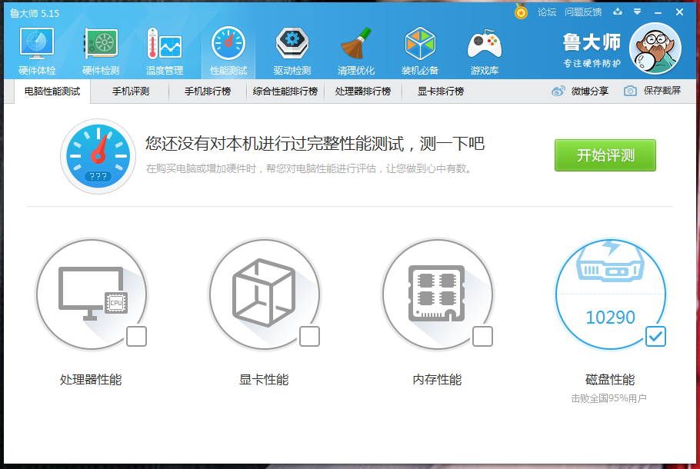Click the 显卡性能 3D cube circle
The height and width of the screenshot is (469, 700).
pos(265,294)
